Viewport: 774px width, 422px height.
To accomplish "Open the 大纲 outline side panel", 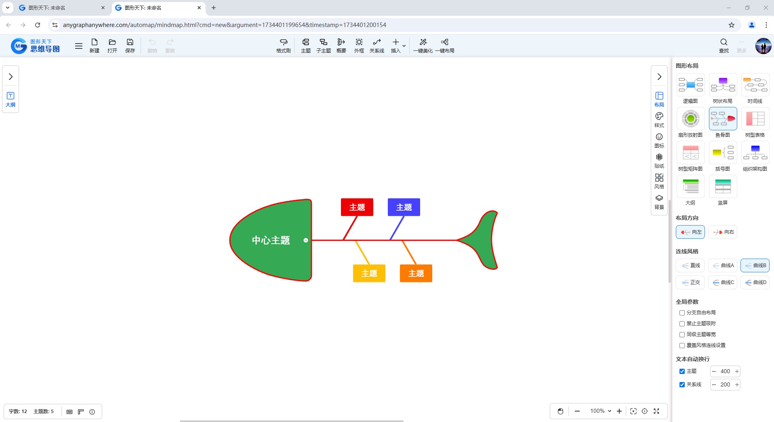I will (11, 99).
